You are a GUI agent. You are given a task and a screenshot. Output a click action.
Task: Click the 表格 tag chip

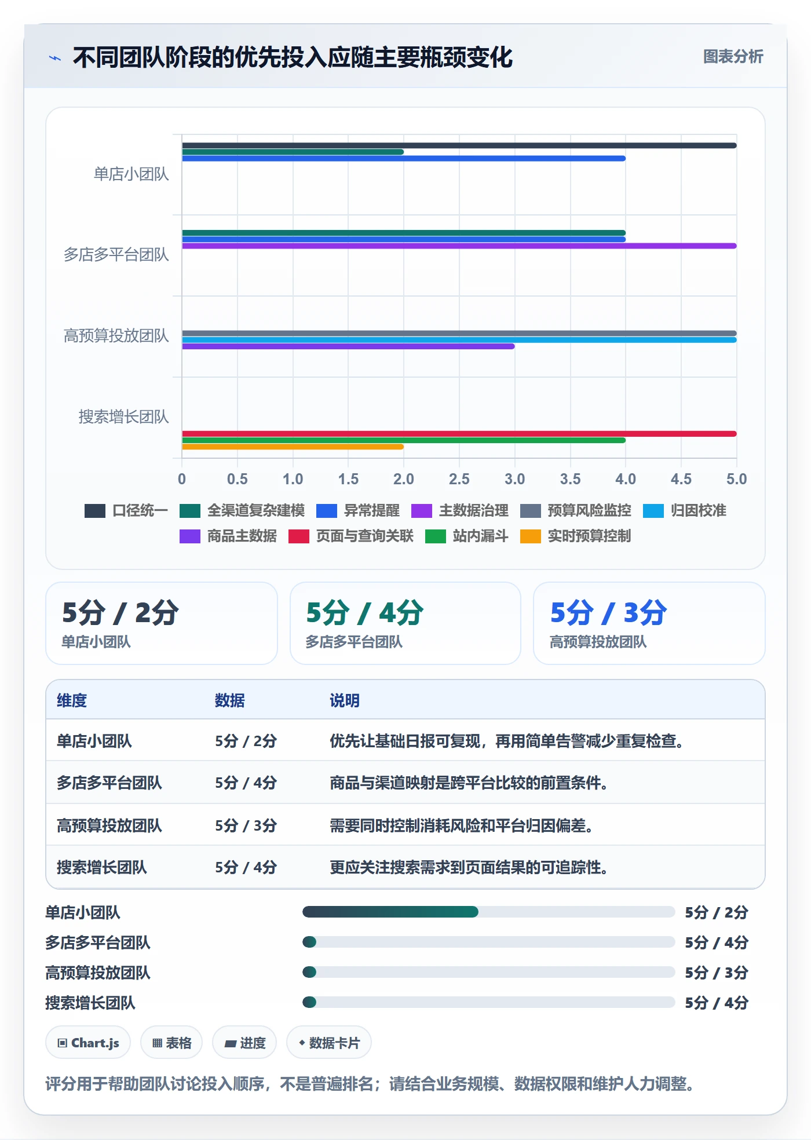(171, 1043)
